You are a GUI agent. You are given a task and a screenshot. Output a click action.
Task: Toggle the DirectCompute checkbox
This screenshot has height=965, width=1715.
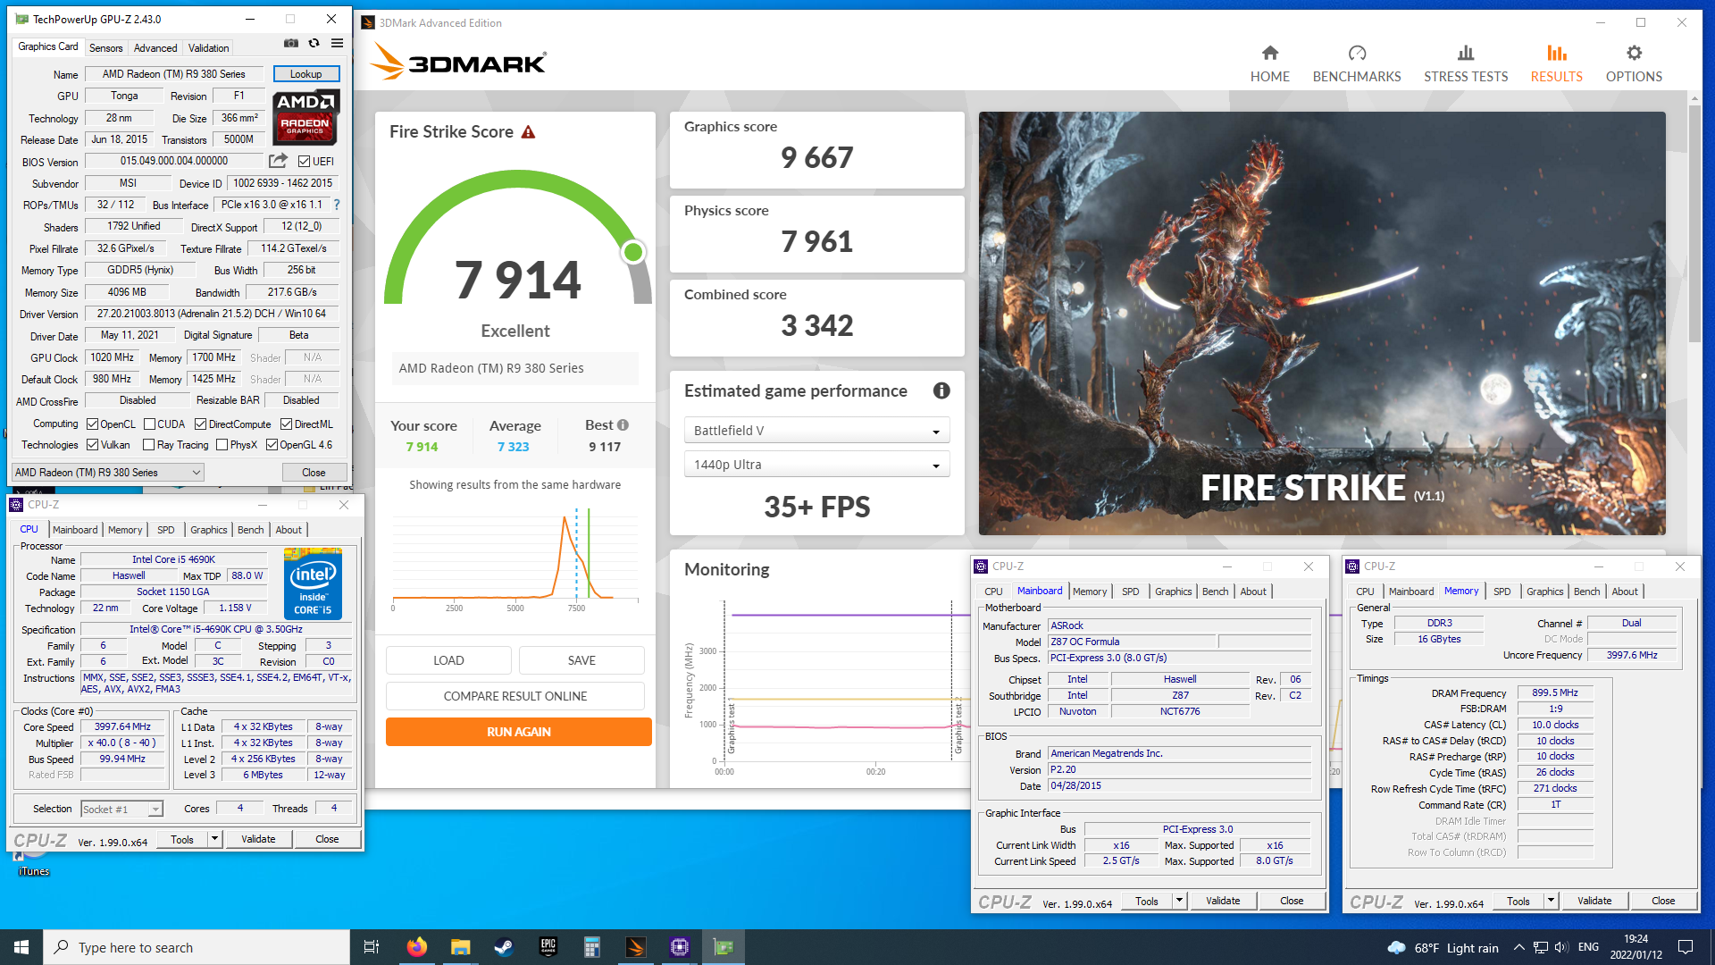coord(201,424)
